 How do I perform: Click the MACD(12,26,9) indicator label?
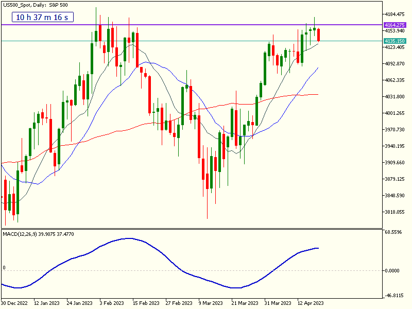[38, 234]
